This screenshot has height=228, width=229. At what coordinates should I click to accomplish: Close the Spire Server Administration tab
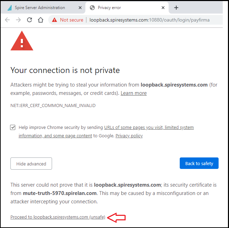click(x=79, y=8)
